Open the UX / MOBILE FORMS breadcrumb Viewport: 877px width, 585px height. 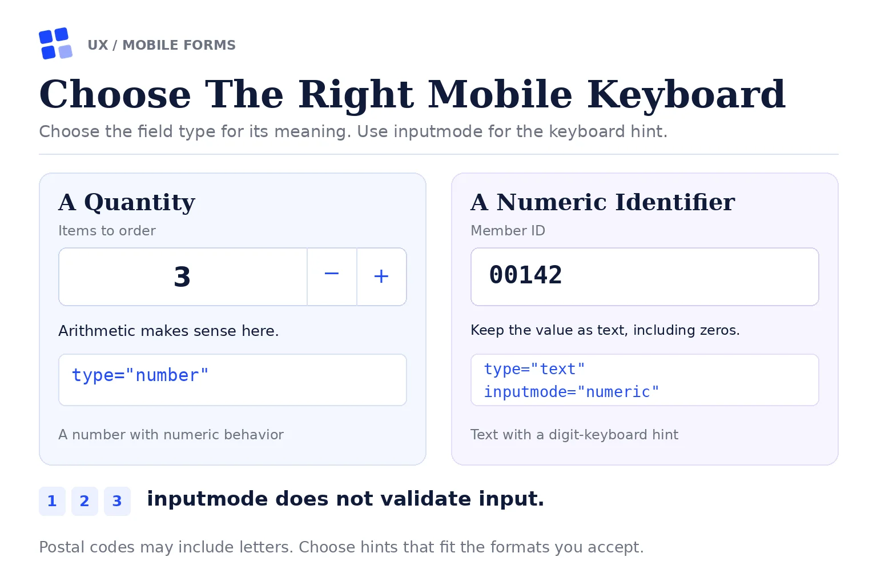pos(162,45)
